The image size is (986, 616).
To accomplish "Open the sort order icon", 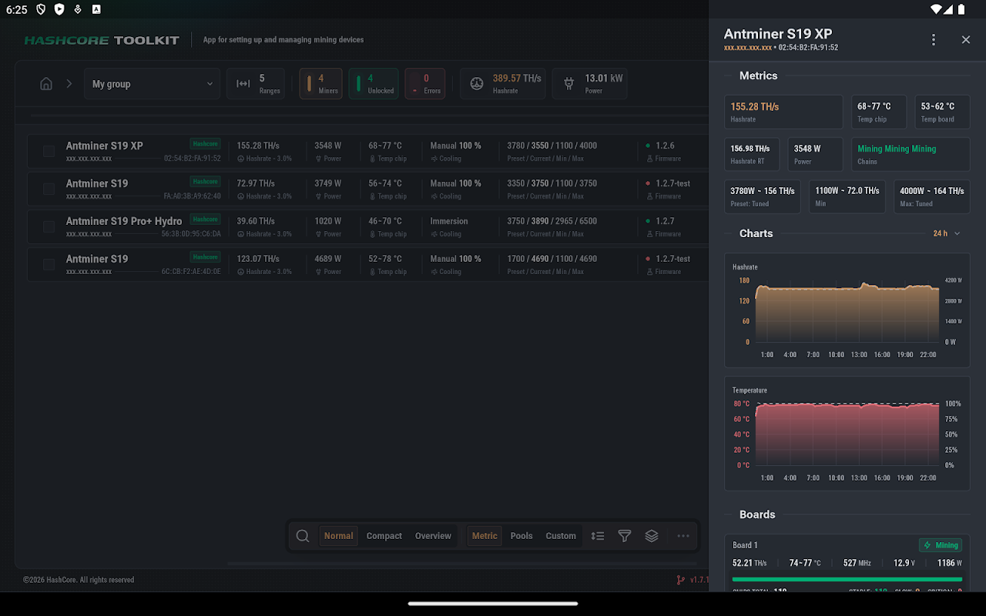I will tap(598, 536).
